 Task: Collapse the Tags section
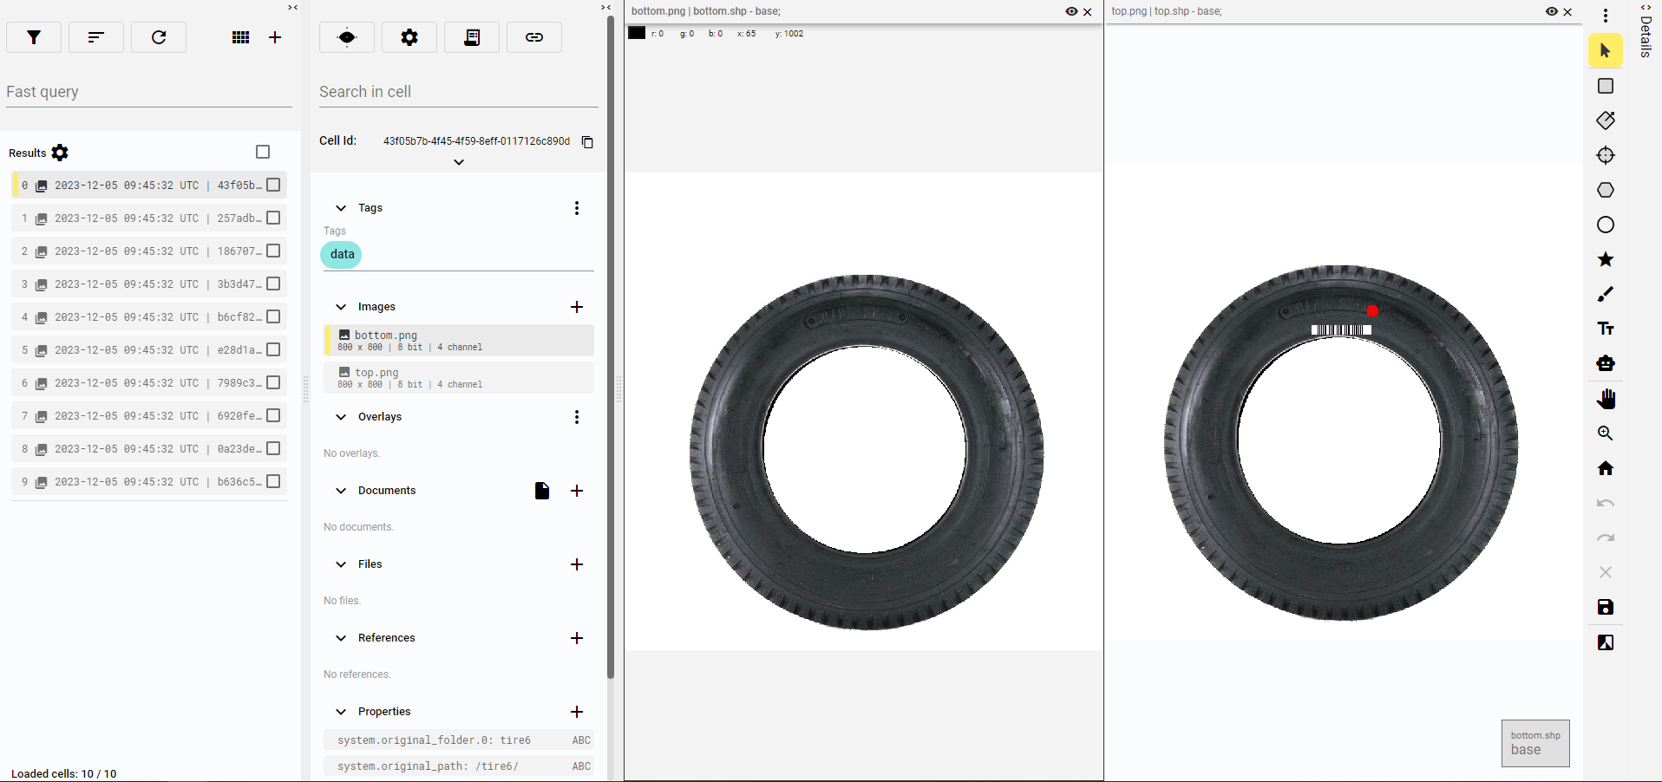341,208
